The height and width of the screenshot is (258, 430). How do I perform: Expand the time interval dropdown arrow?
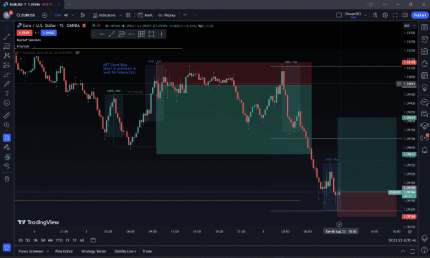pos(73,15)
